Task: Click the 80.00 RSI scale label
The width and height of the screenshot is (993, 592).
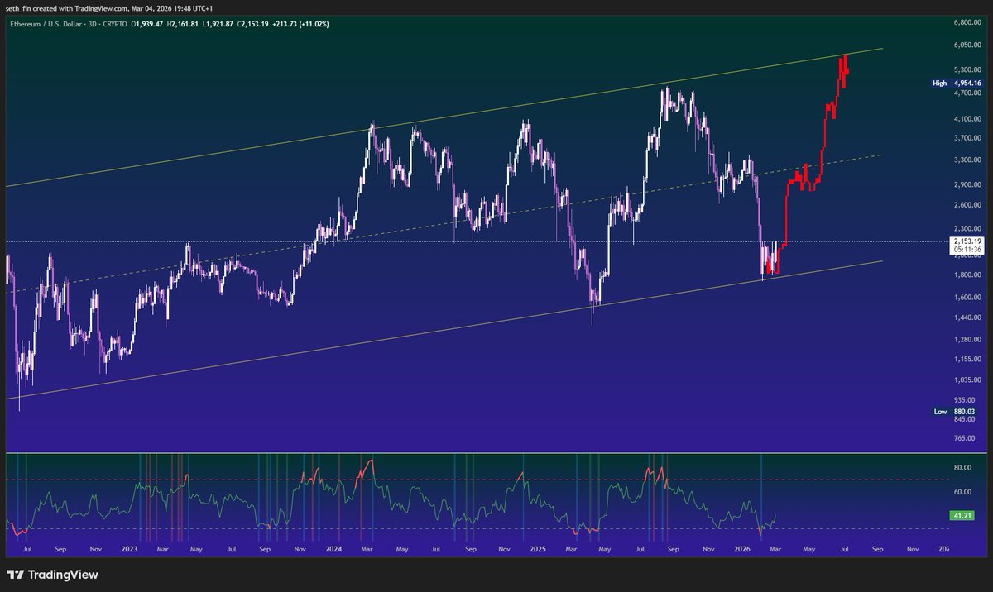Action: pyautogui.click(x=962, y=468)
